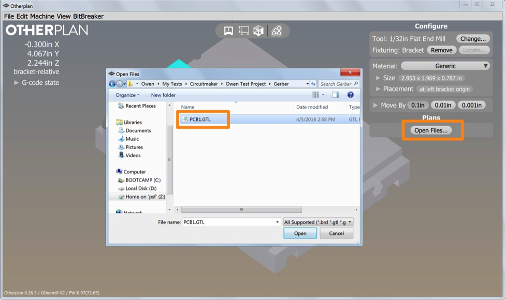Screen dimensions: 505x300
Task: Click the Locate... fixturing button
Action: (474, 50)
